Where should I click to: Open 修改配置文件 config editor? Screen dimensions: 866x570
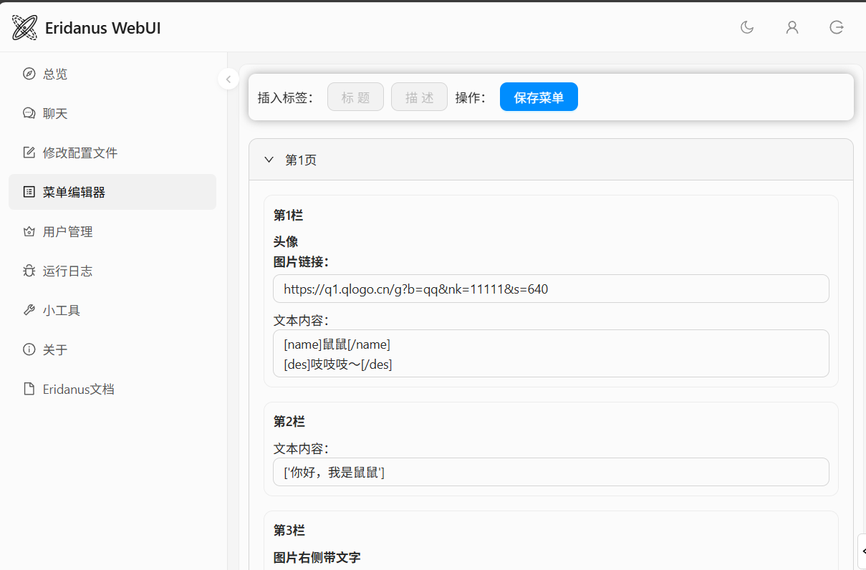(x=80, y=153)
